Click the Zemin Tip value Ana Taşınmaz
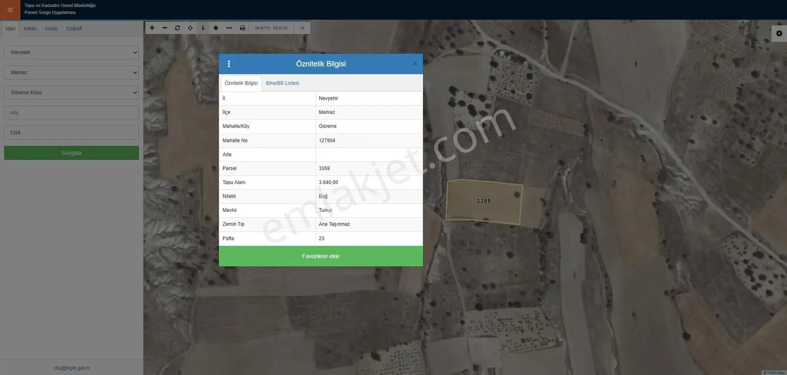The width and height of the screenshot is (787, 375). coord(334,224)
